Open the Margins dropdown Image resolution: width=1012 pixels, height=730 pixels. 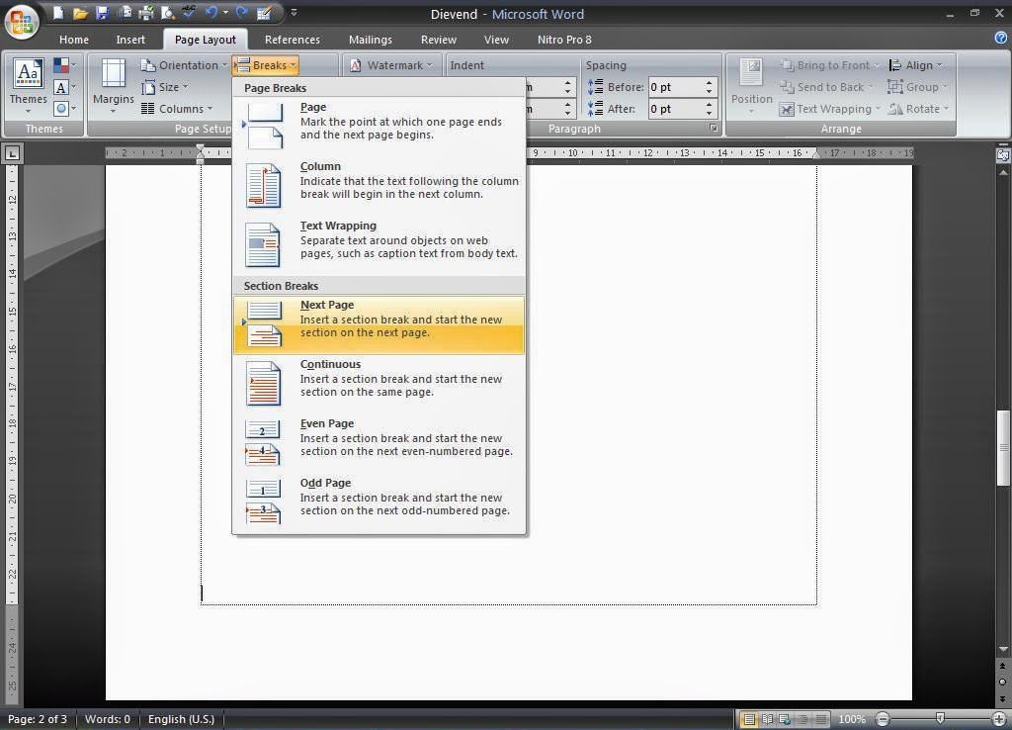click(113, 87)
